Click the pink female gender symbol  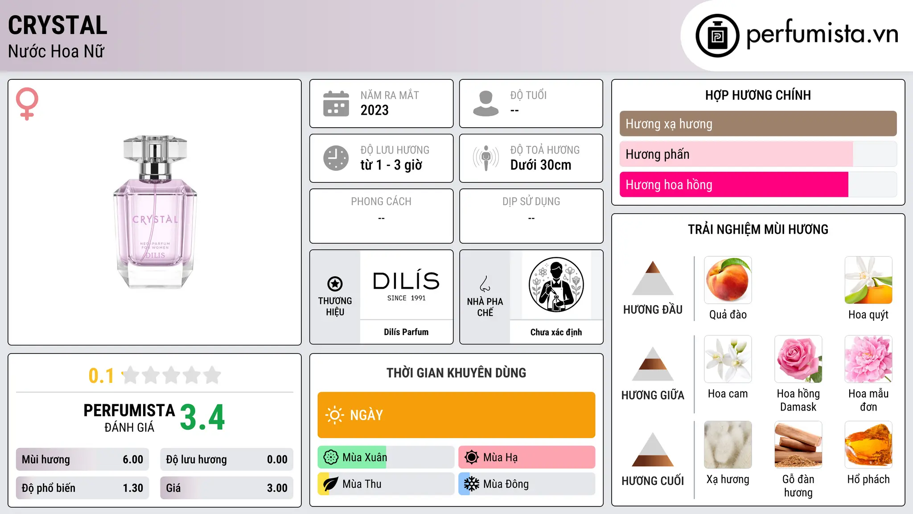(27, 104)
